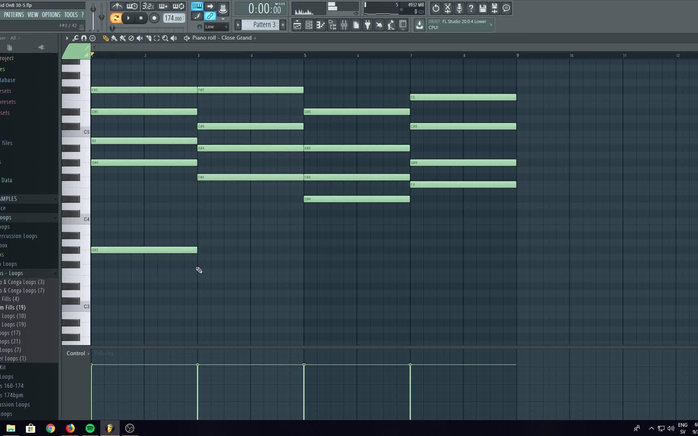This screenshot has width=698, height=436.
Task: Select the Playback speaker tool
Action: click(174, 38)
